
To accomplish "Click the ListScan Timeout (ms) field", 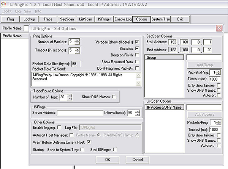I will click(x=215, y=130).
